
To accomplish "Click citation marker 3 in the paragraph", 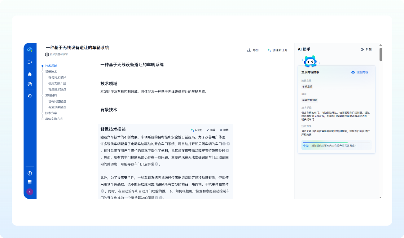I will [227, 151].
